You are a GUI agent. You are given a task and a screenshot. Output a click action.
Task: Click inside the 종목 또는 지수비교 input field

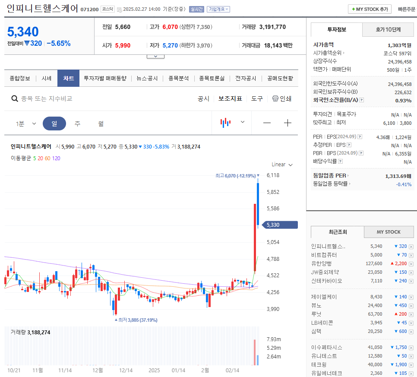click(65, 98)
